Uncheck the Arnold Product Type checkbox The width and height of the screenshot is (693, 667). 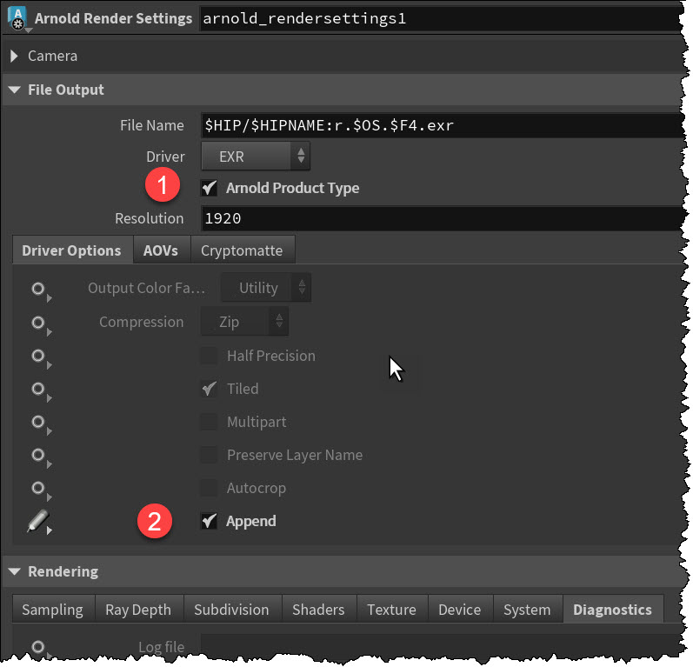[x=209, y=188]
